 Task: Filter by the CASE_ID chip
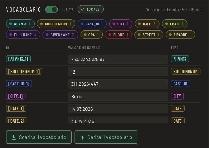pos(92,24)
